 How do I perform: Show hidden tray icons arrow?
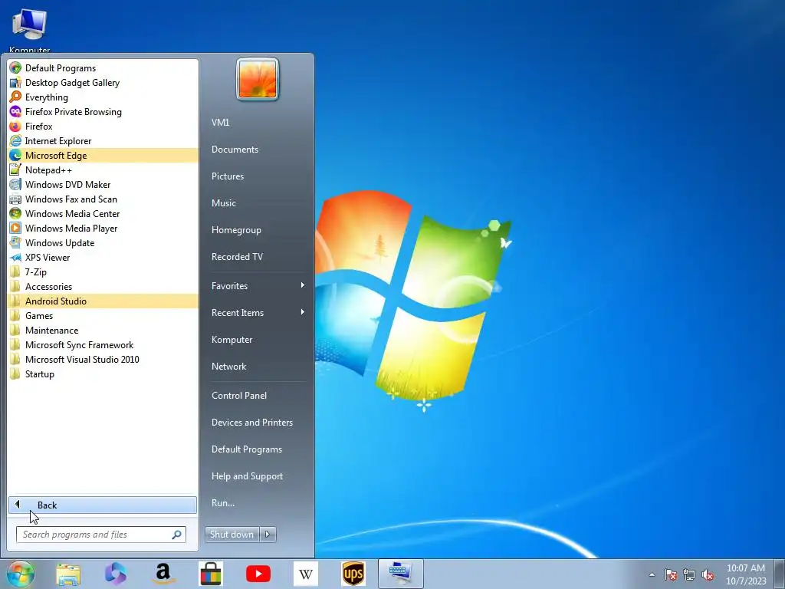(x=652, y=574)
